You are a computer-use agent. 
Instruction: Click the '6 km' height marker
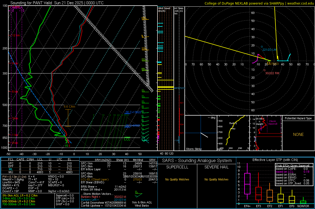(15, 92)
